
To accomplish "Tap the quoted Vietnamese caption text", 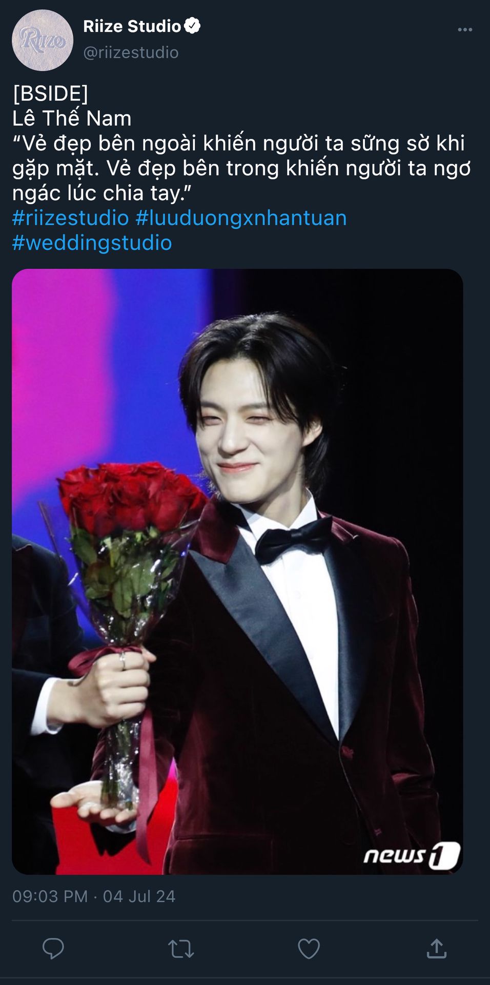I will pyautogui.click(x=241, y=168).
